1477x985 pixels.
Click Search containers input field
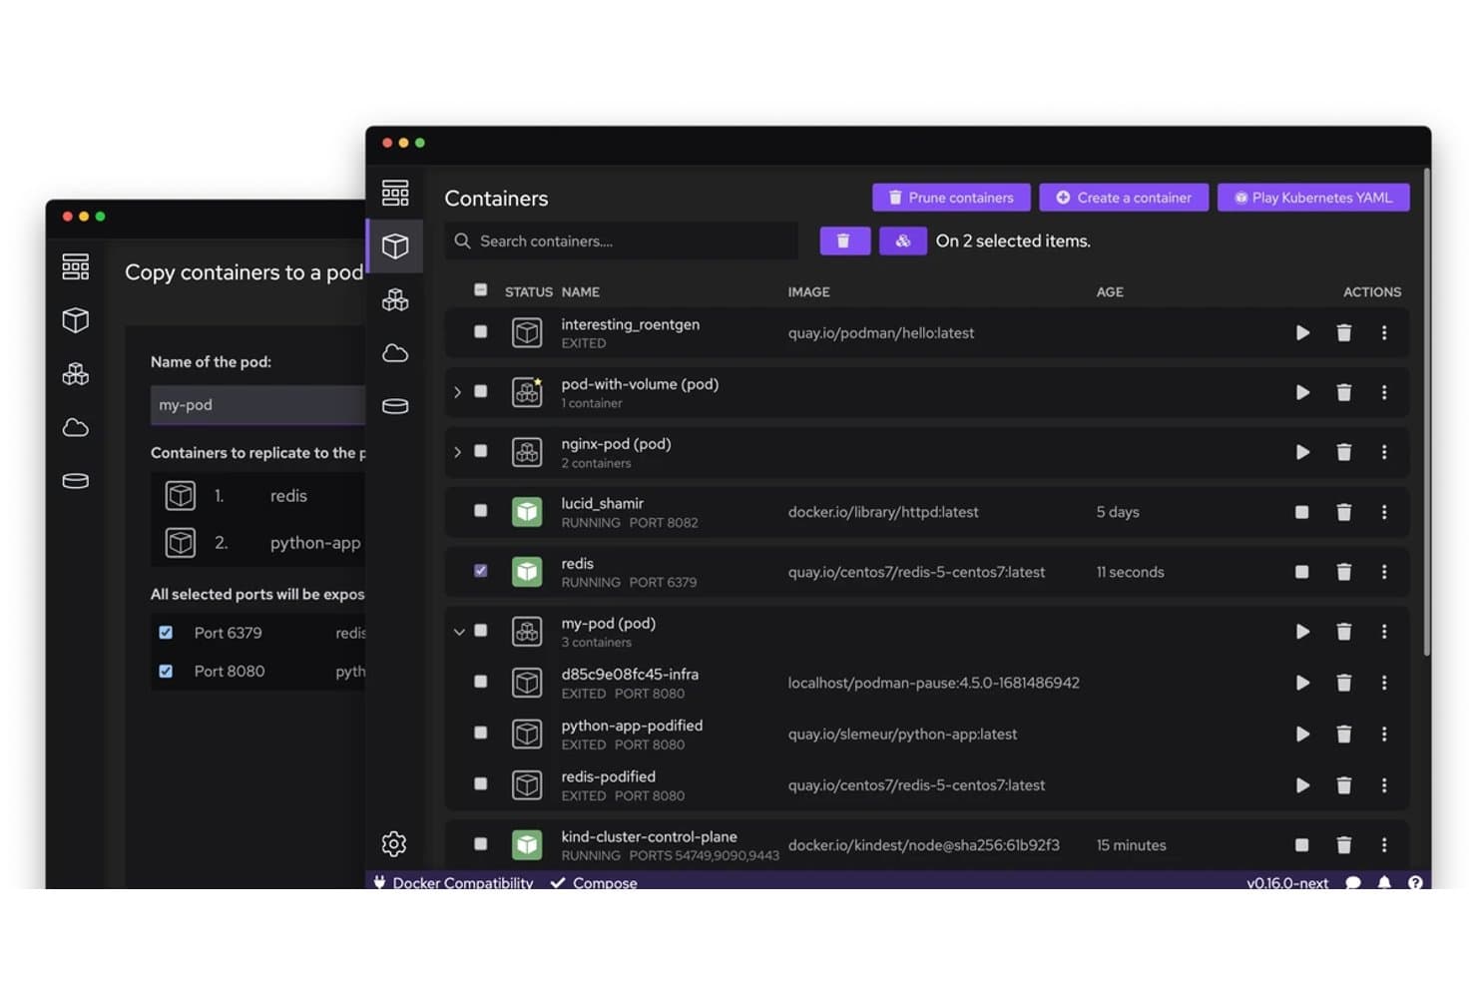click(622, 241)
